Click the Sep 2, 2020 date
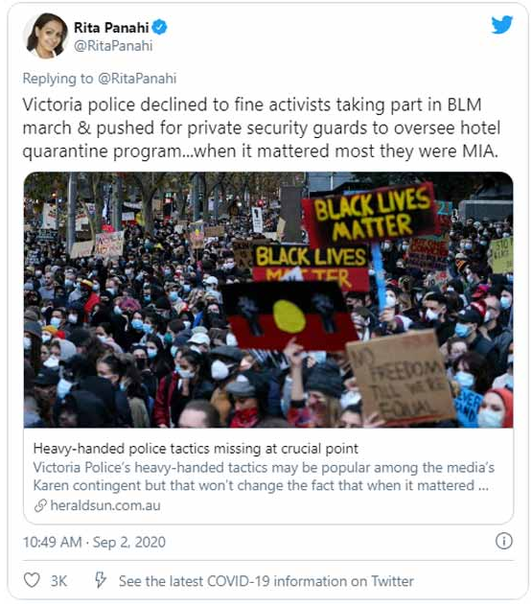 [129, 542]
